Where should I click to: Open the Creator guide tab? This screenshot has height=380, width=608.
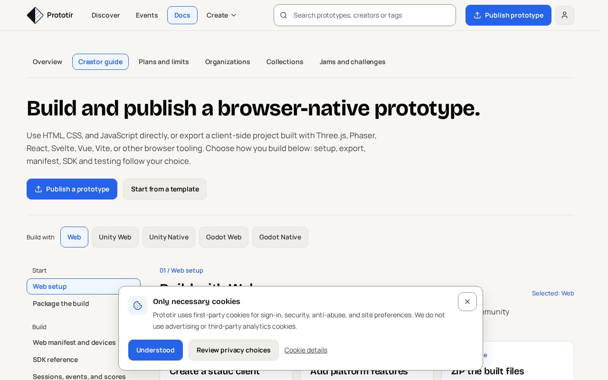(x=100, y=62)
